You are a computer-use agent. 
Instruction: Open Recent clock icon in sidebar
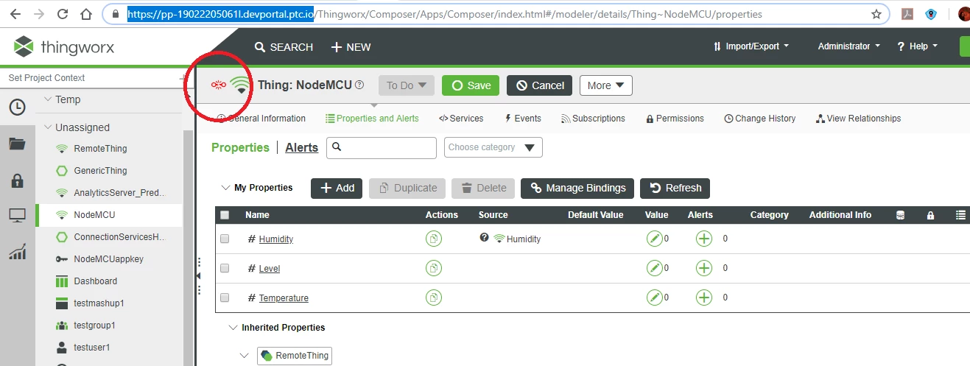(x=17, y=107)
